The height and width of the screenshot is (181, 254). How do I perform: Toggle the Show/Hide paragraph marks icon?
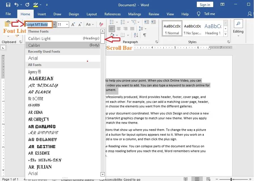click(144, 35)
